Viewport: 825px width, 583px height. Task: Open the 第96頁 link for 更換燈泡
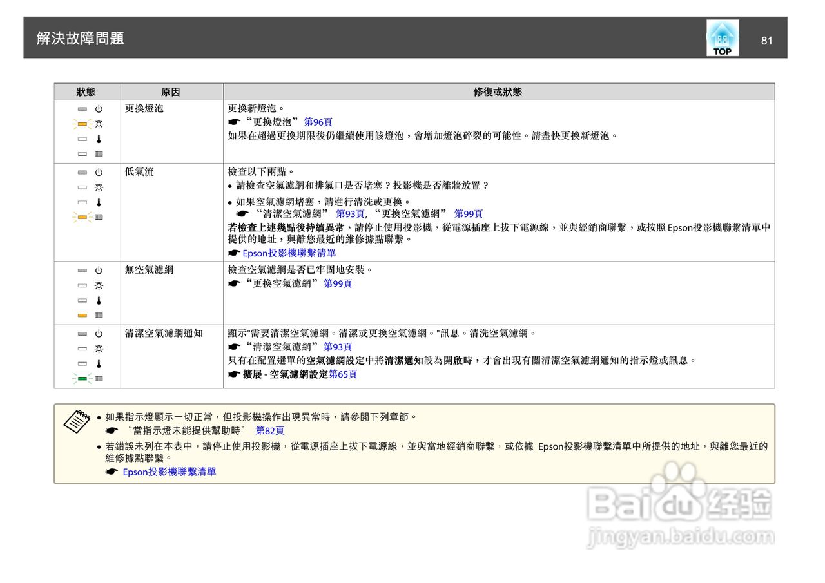[318, 122]
